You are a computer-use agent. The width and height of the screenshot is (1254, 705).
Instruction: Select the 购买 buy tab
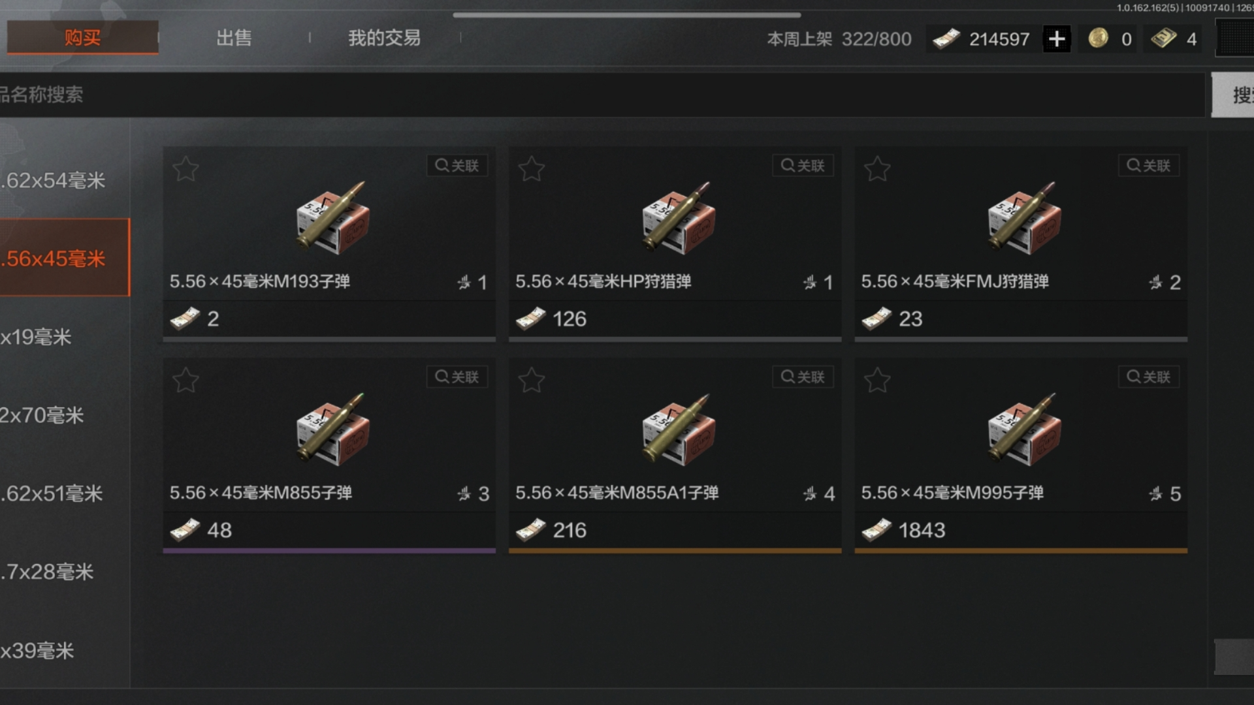pyautogui.click(x=82, y=37)
